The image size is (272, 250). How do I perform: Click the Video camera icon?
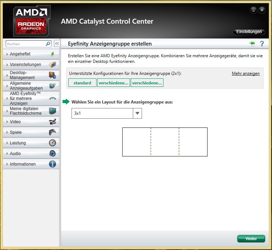click(x=52, y=122)
